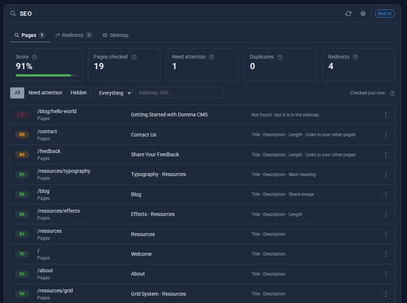Screen dimensions: 407x303
Task: Open actions menu for /resources/grid row
Action: (386, 294)
